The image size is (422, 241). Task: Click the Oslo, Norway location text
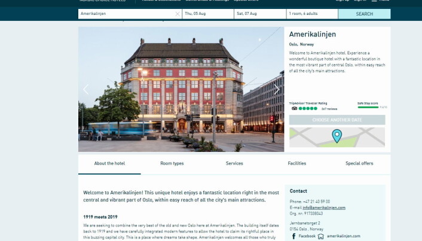pos(301,44)
